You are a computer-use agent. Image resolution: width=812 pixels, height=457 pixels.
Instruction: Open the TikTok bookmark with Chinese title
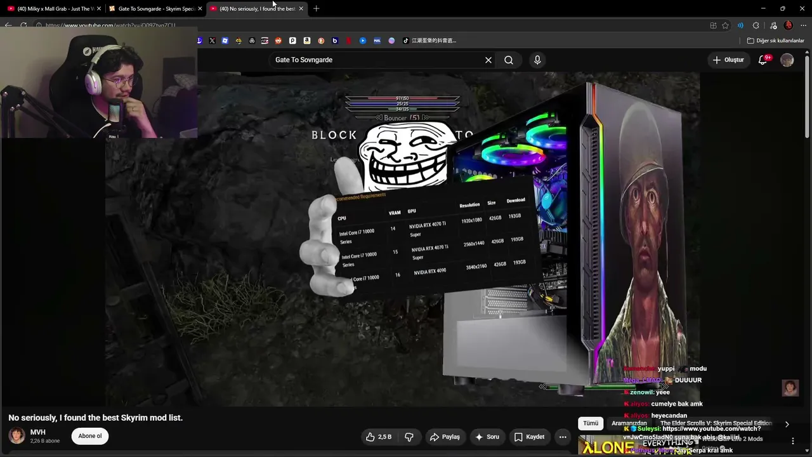click(x=429, y=41)
